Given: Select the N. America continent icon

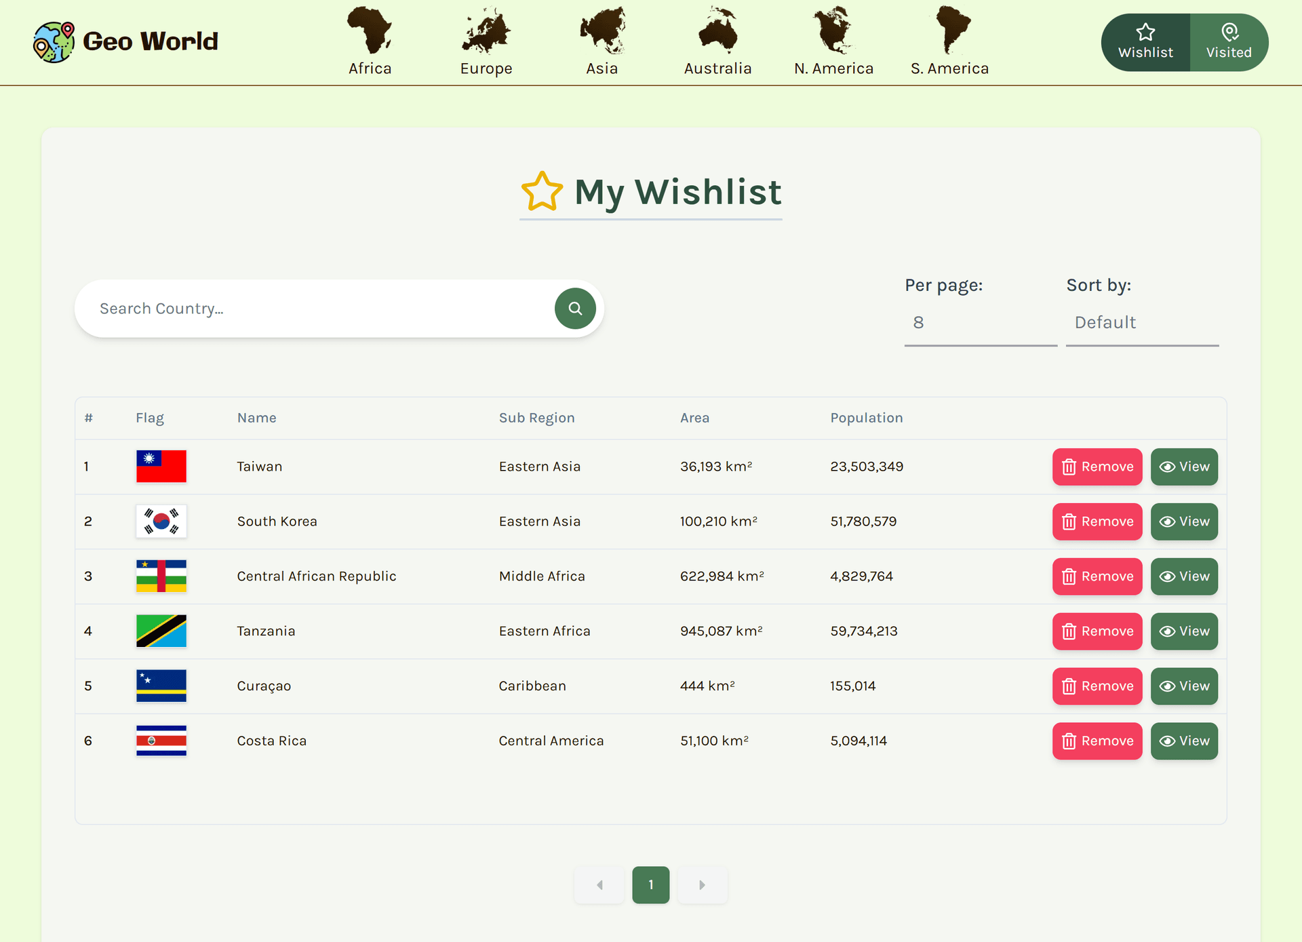Looking at the screenshot, I should [833, 31].
